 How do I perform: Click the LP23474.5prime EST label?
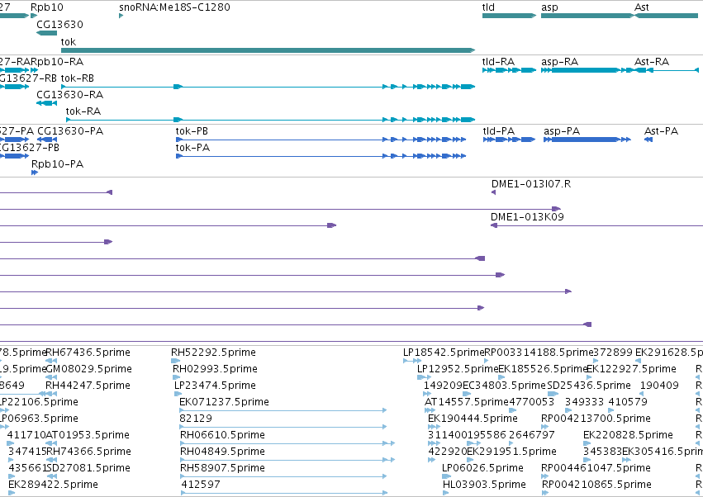[216, 386]
